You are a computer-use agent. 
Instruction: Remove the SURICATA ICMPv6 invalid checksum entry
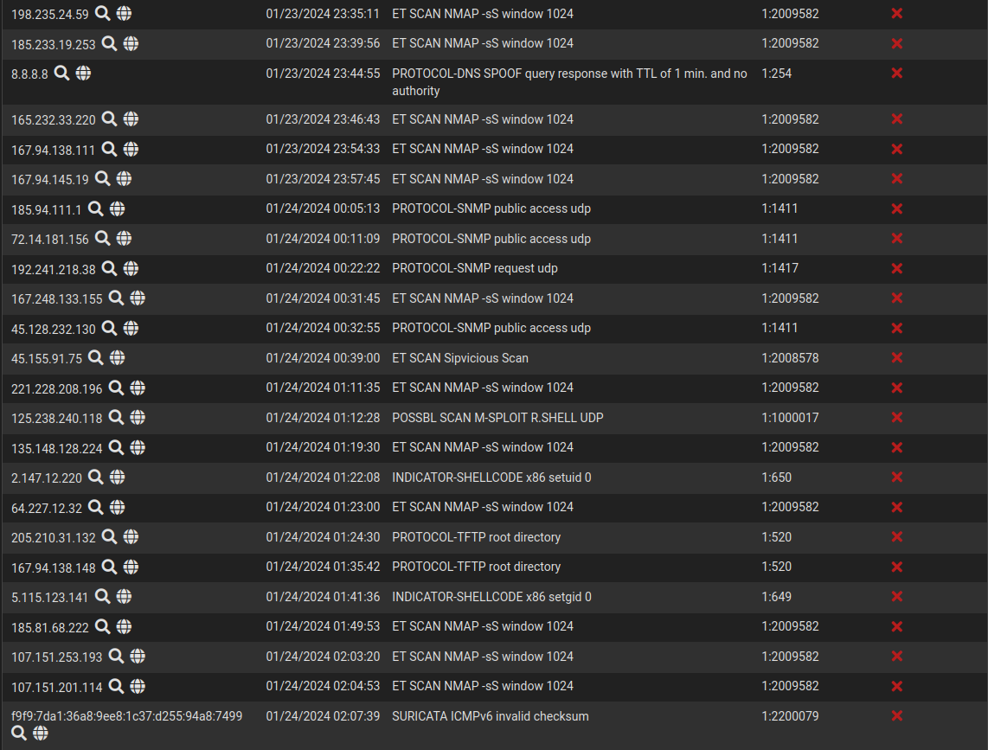(x=897, y=715)
